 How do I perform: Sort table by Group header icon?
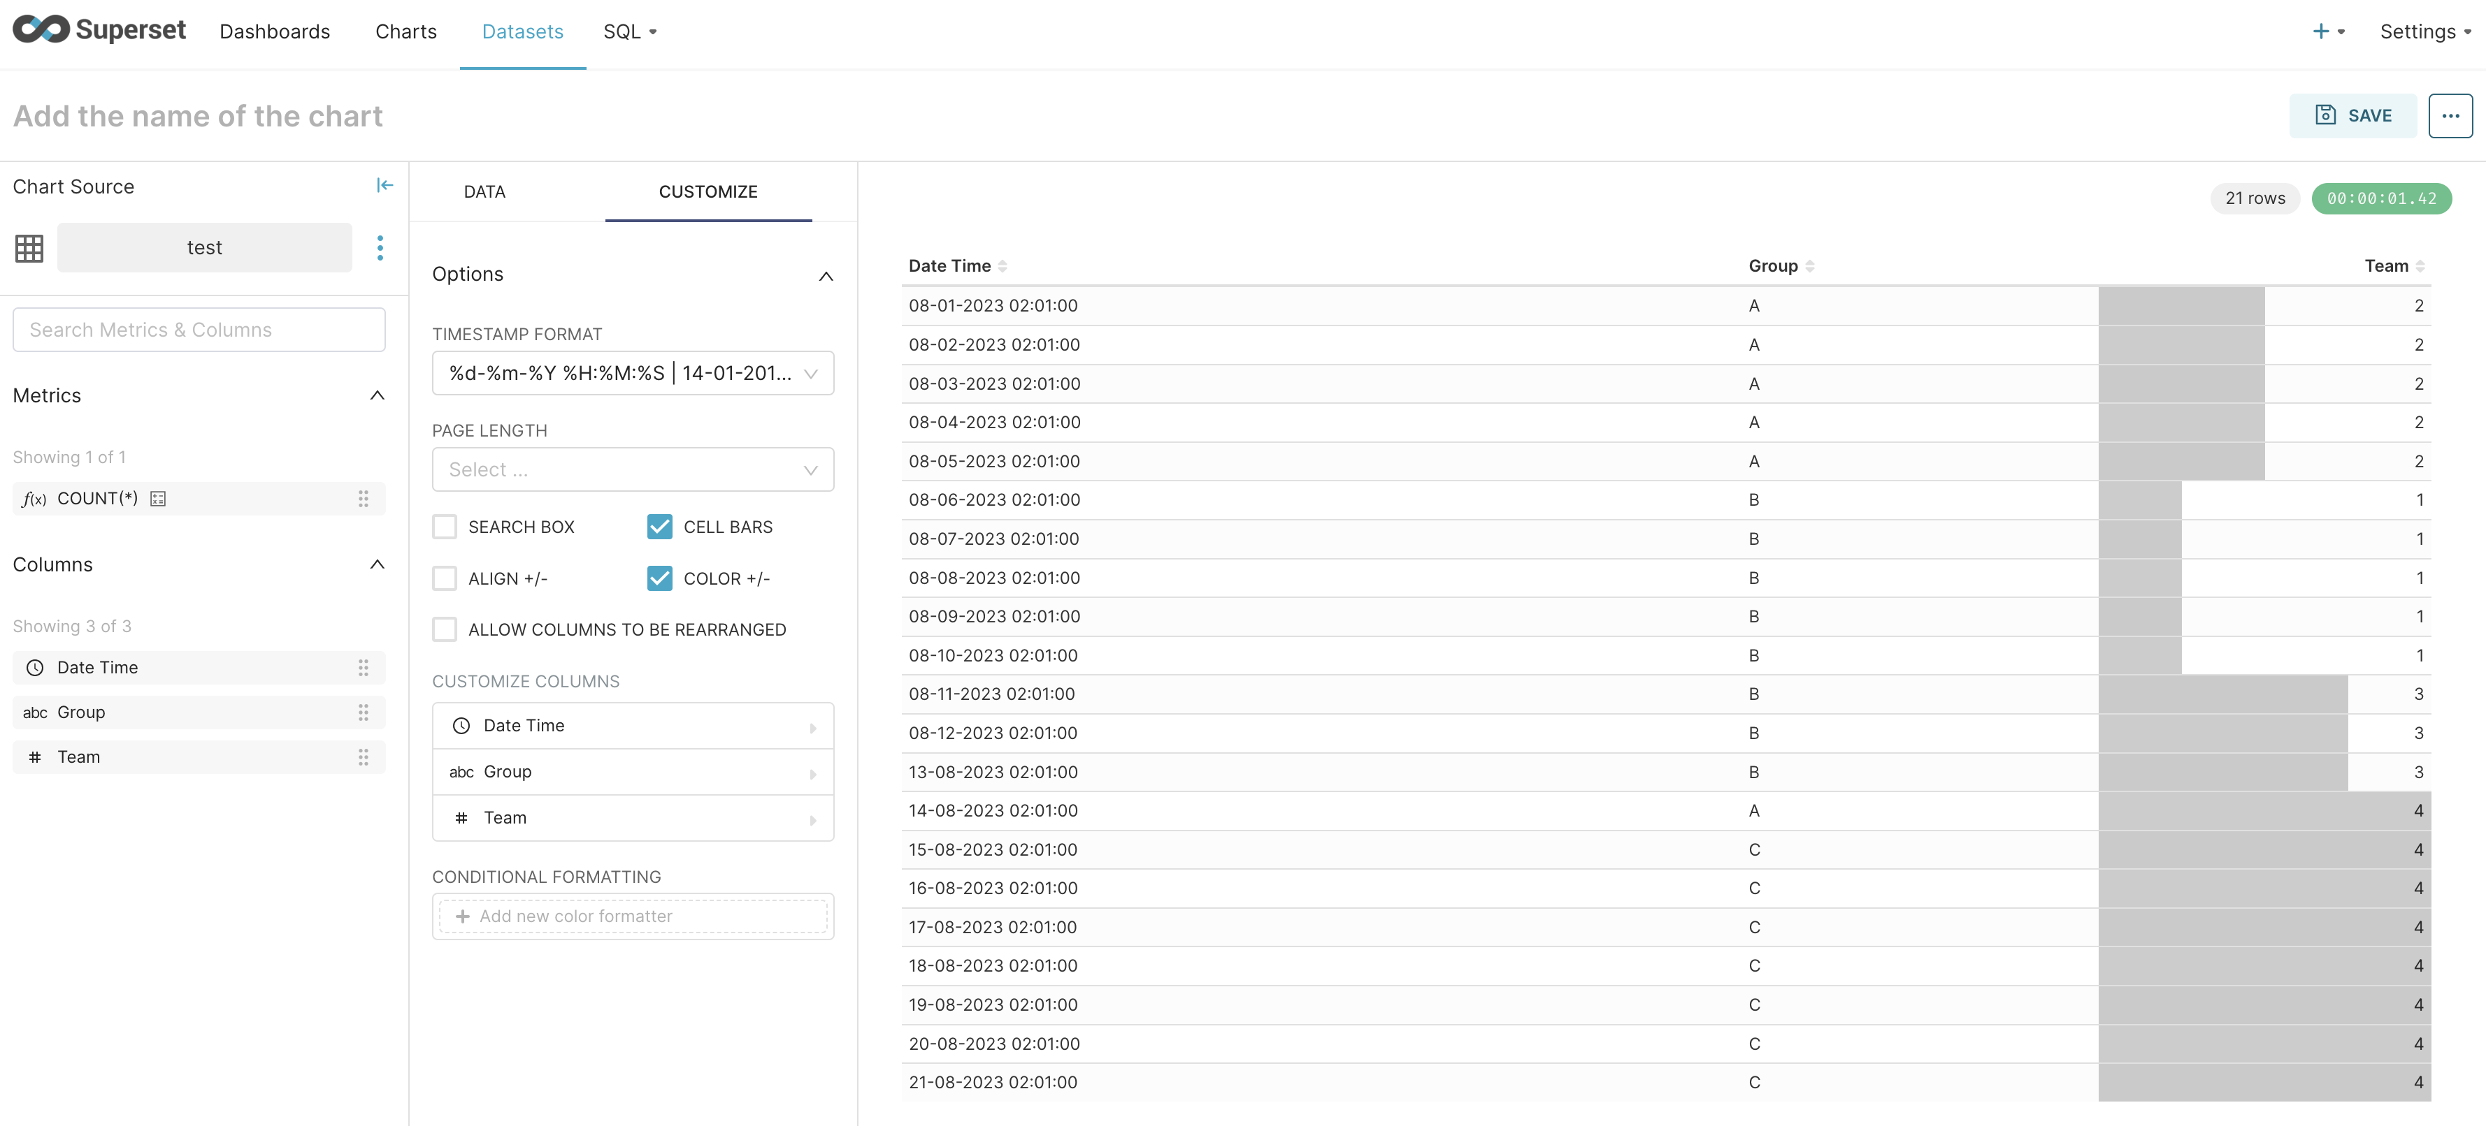(x=1809, y=266)
